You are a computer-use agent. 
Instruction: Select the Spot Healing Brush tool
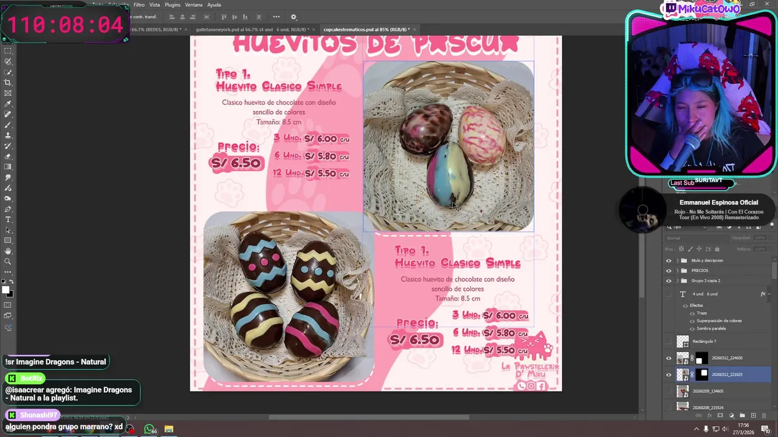pyautogui.click(x=8, y=114)
